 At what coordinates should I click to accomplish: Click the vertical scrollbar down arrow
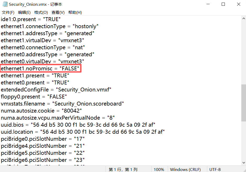(x=244, y=163)
